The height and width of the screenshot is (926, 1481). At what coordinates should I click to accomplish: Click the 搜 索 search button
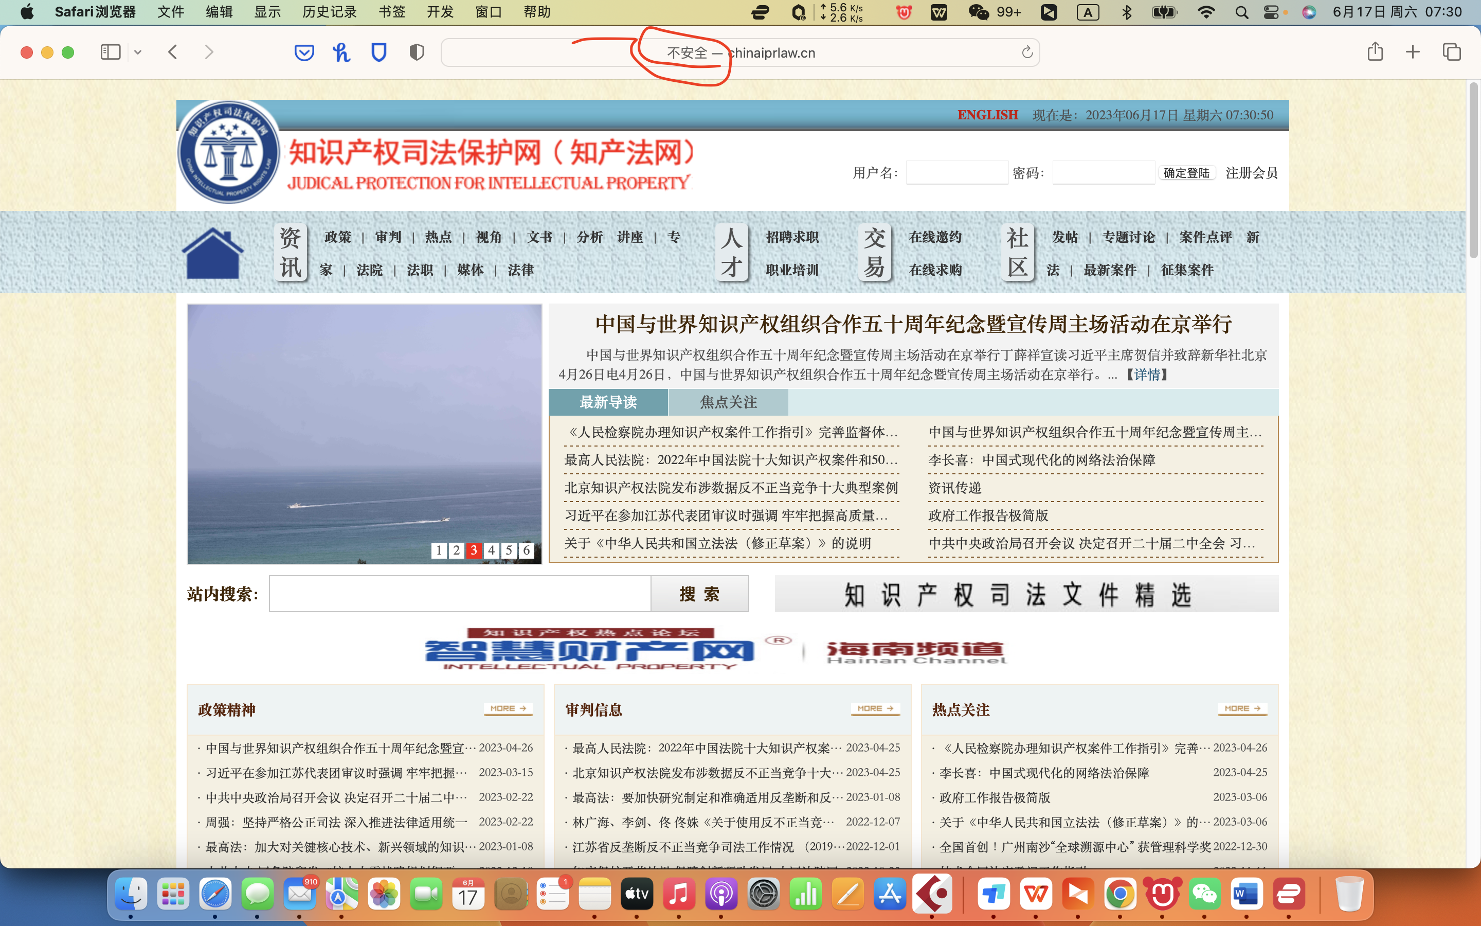coord(699,594)
